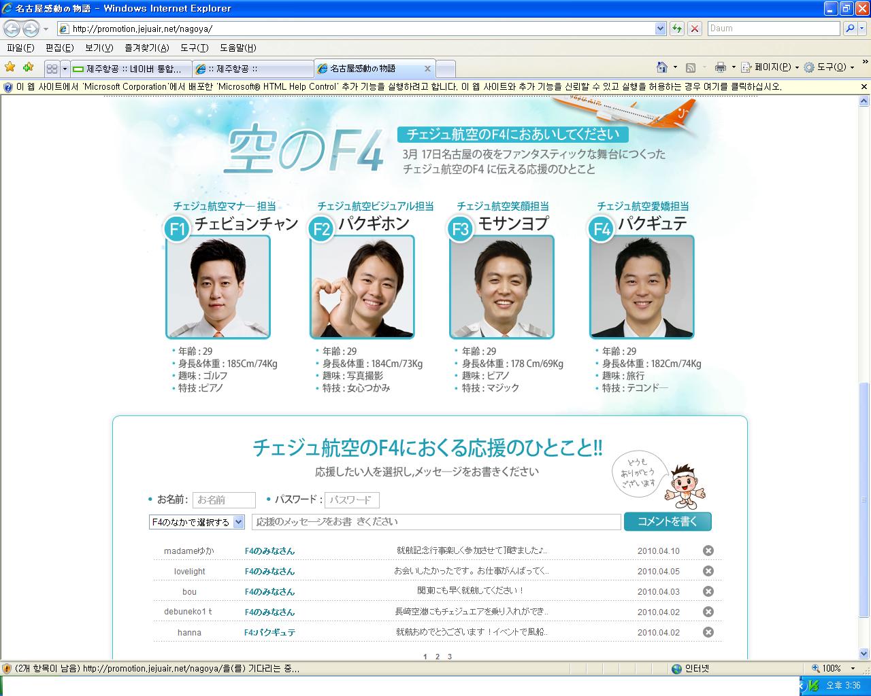
Task: Delete the bou comment
Action: (708, 591)
